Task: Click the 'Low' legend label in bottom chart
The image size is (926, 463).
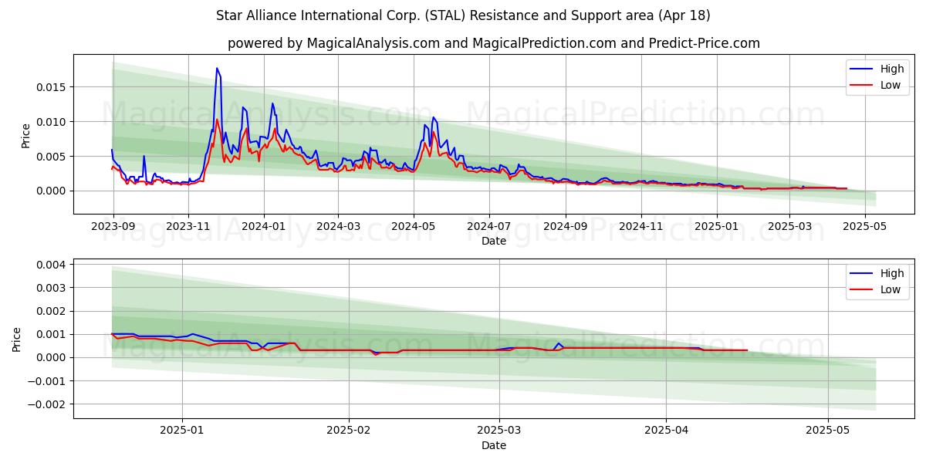Action: 891,289
